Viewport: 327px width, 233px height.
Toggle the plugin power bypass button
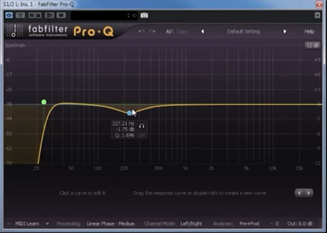(x=9, y=15)
